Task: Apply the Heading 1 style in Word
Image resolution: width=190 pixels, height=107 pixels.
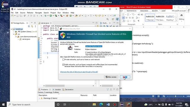Action: (170, 18)
